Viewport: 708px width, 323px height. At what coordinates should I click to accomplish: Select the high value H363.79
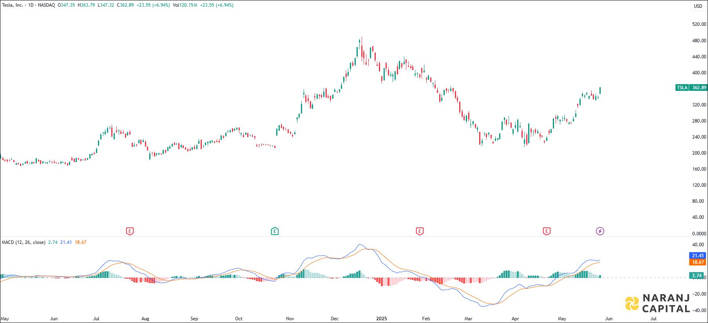pyautogui.click(x=86, y=5)
